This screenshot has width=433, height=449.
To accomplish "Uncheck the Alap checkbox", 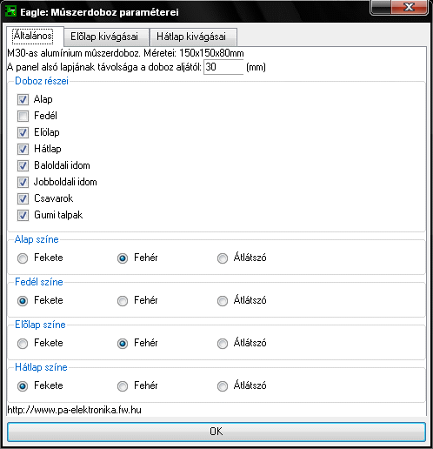I will (23, 99).
